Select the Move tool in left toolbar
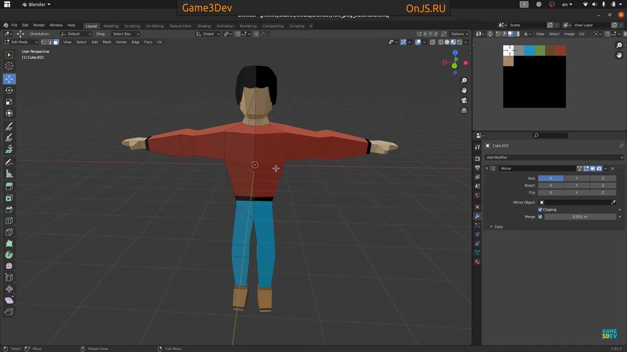The width and height of the screenshot is (627, 352). [9, 79]
